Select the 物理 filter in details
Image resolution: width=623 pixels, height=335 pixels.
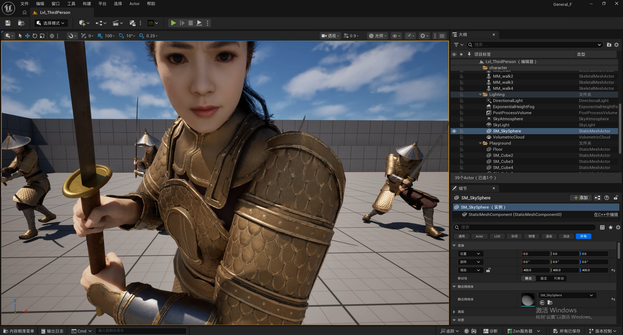532,236
